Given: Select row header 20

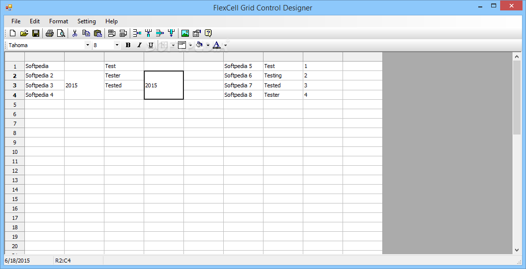Looking at the screenshot, I should point(15,246).
